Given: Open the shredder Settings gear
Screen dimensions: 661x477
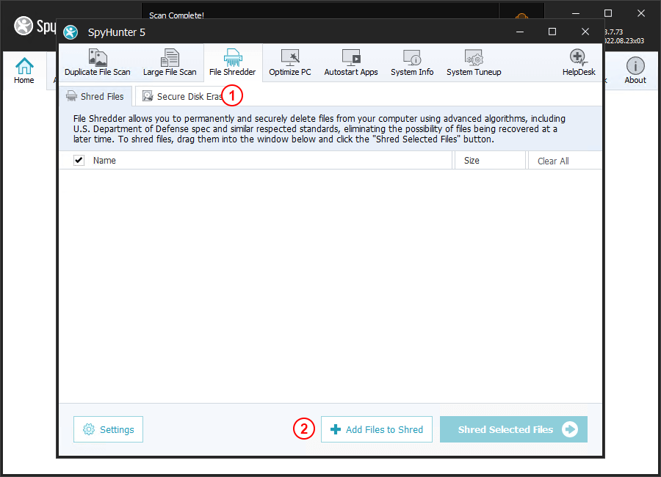Looking at the screenshot, I should click(x=108, y=429).
